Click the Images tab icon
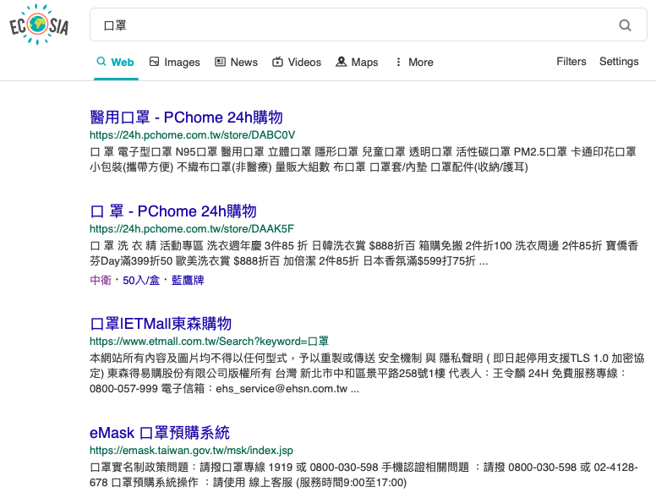 (155, 62)
